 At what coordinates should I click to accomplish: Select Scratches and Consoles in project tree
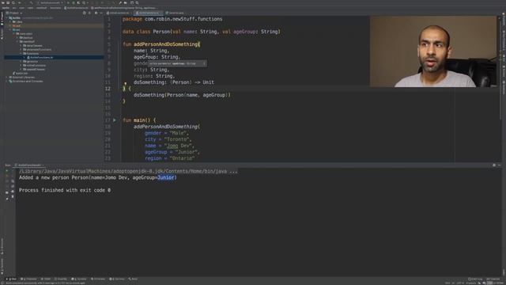(x=26, y=81)
